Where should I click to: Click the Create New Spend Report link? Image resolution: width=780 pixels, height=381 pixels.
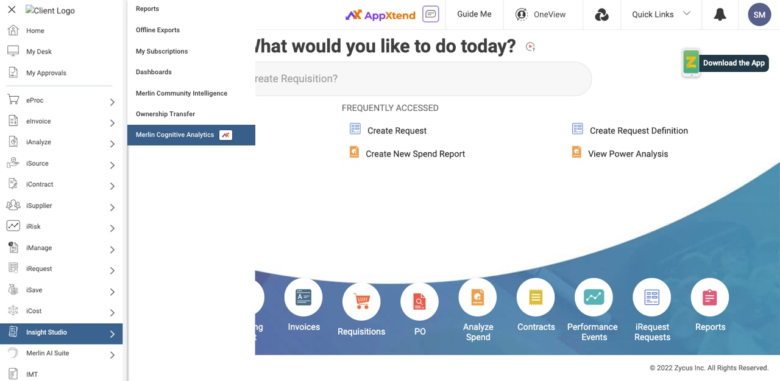pyautogui.click(x=415, y=154)
